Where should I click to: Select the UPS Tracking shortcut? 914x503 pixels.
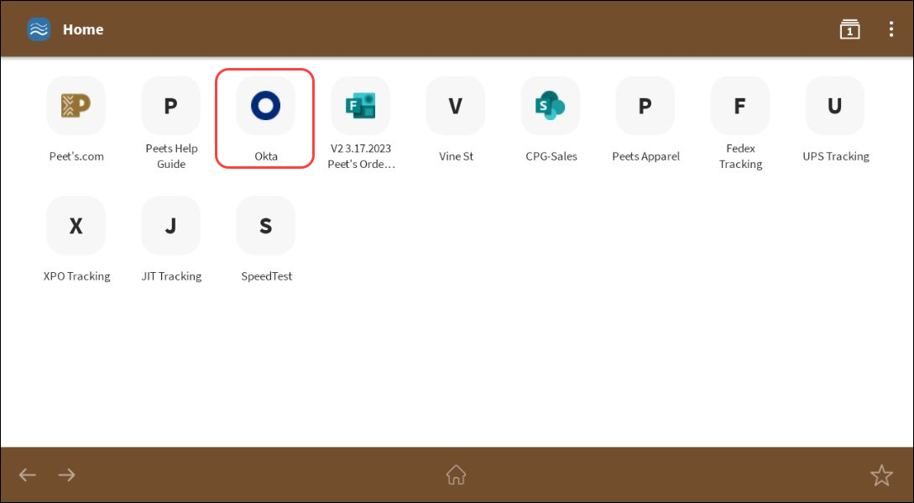(834, 106)
